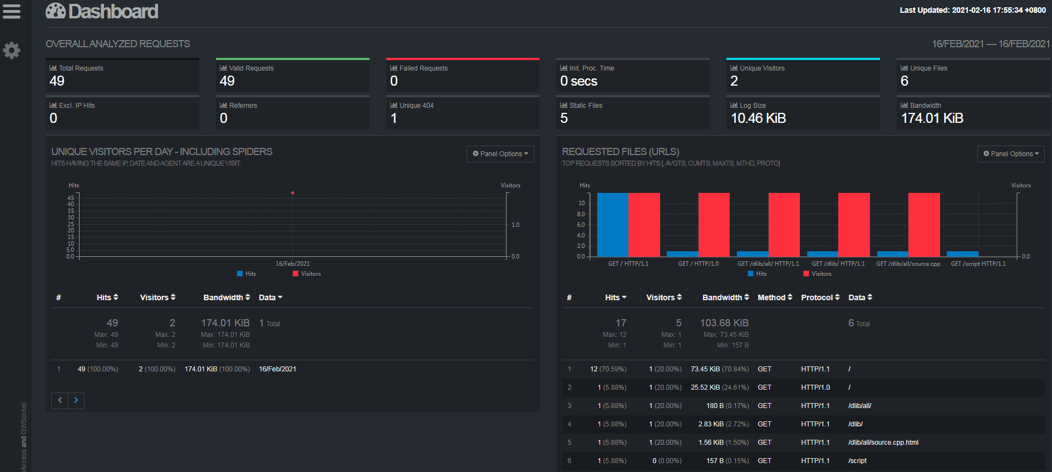Image resolution: width=1052 pixels, height=472 pixels.
Task: Click the 16/Feb/2021 table row
Action: [x=292, y=369]
